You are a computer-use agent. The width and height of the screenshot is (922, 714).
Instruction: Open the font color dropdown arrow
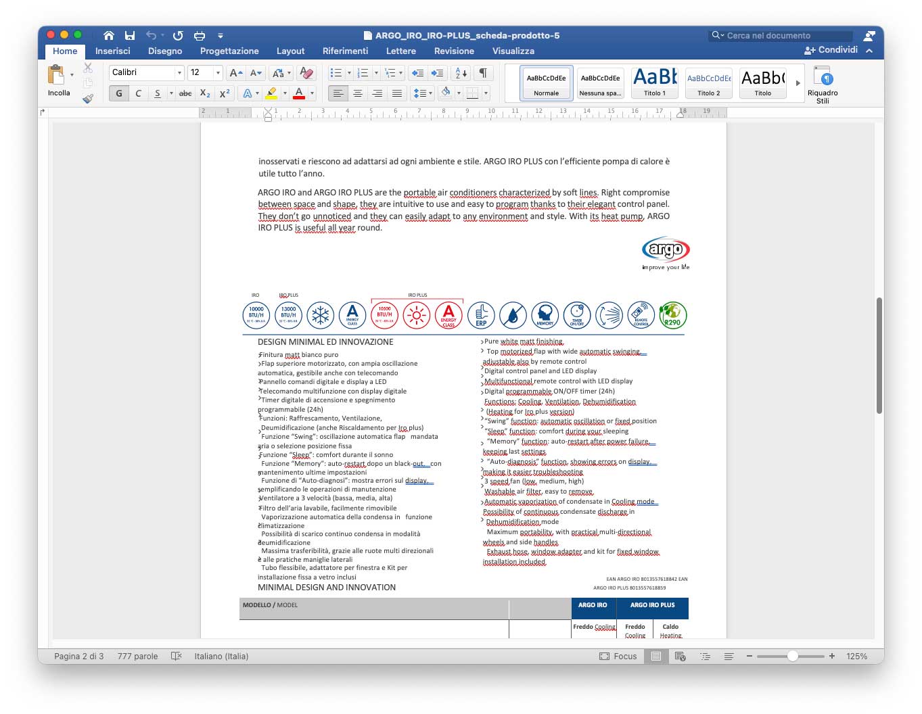(x=312, y=93)
